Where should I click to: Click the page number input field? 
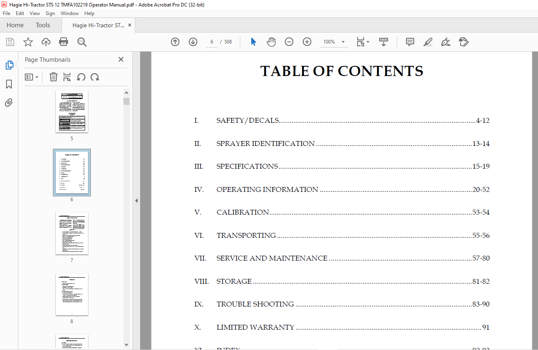pos(212,42)
